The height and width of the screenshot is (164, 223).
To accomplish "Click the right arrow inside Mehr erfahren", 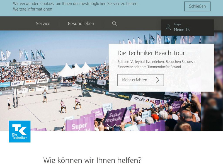I will click(157, 80).
